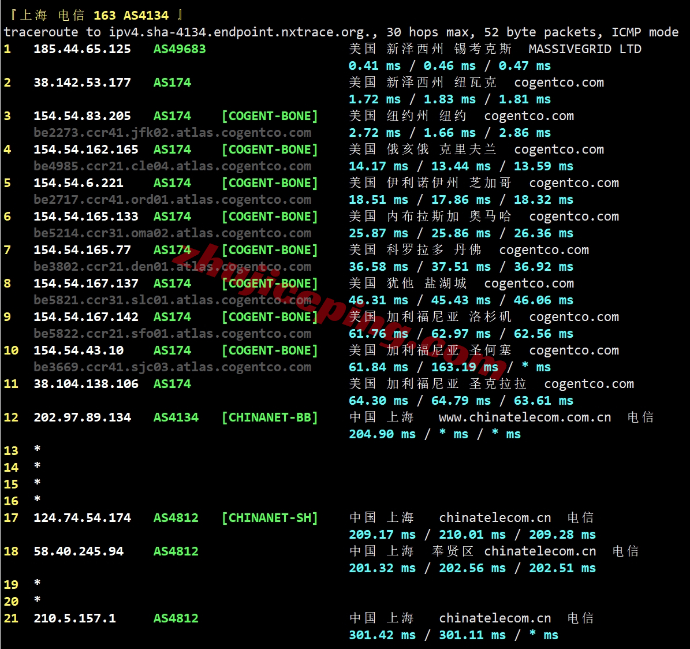
Task: Select IP address 154.54.83.205
Action: coord(83,115)
